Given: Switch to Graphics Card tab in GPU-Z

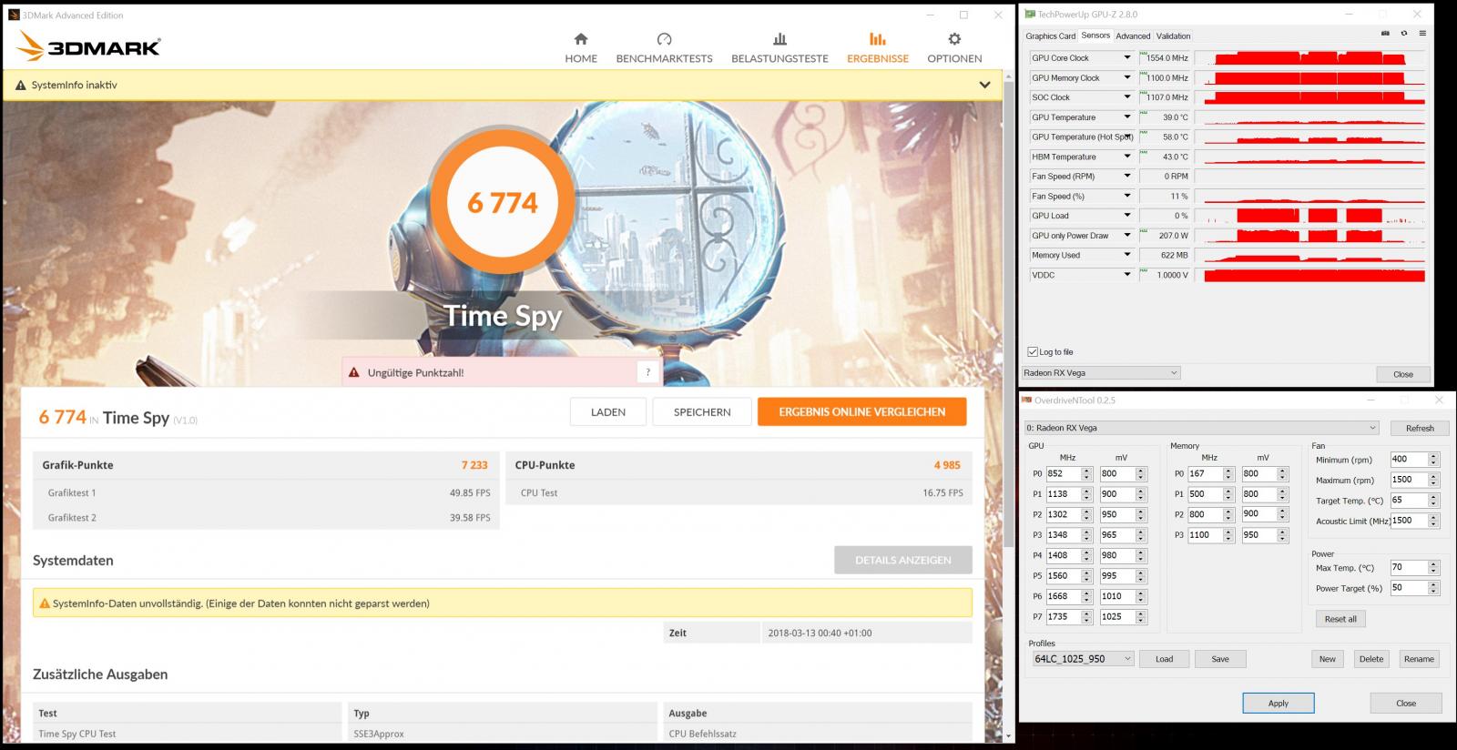Looking at the screenshot, I should 1050,36.
